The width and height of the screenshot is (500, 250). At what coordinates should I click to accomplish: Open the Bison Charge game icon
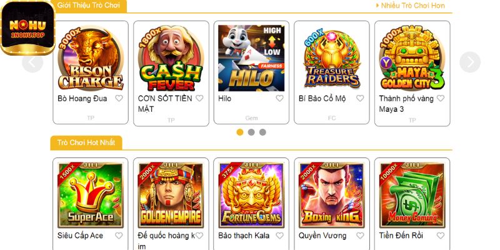[x=91, y=58]
